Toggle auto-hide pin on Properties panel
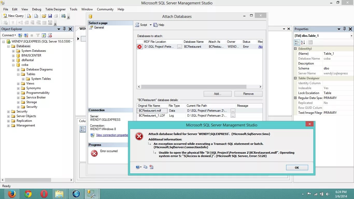Viewport: 354px width, 199px height. [x=344, y=29]
